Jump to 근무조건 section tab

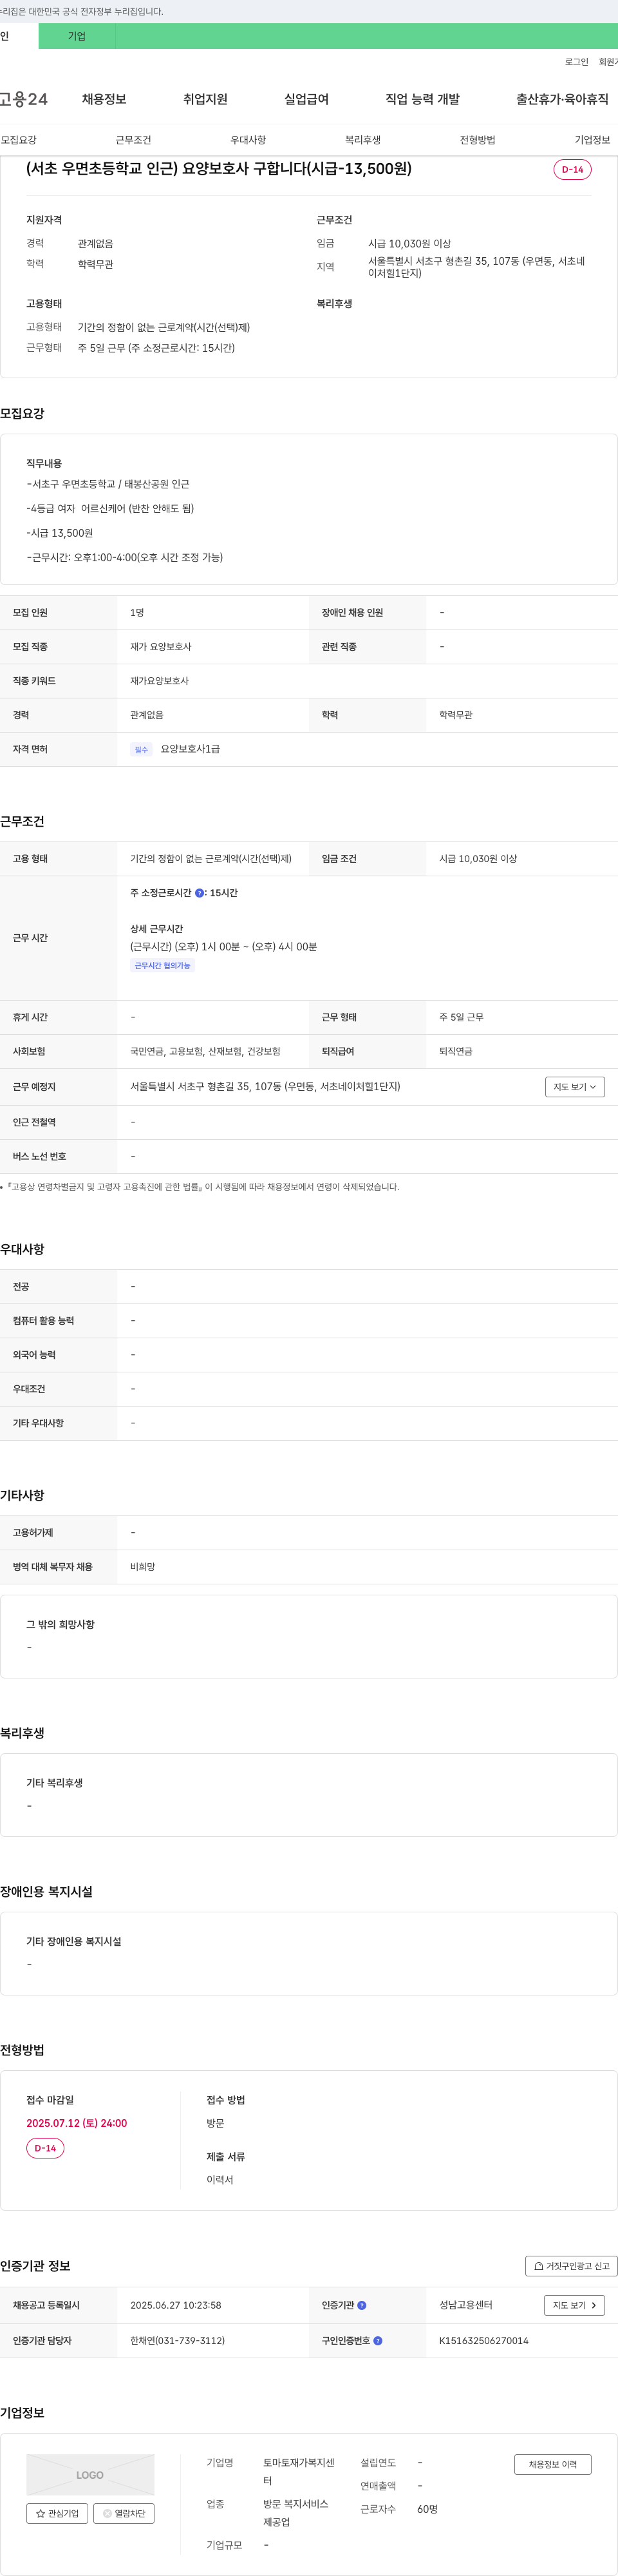tap(133, 140)
